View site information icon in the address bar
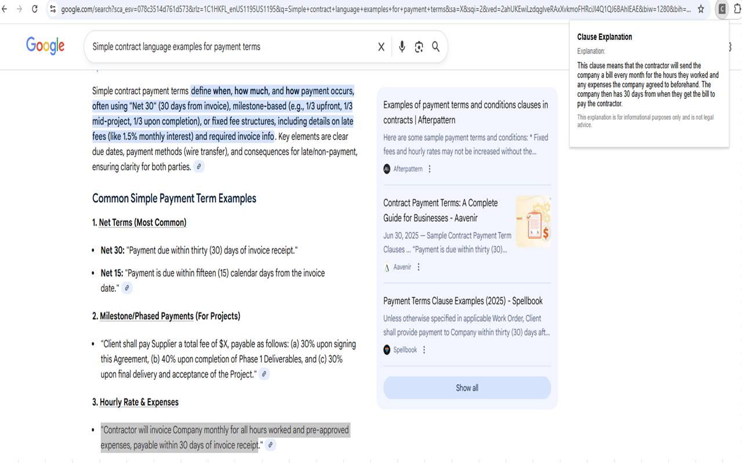742x463 pixels. click(52, 9)
